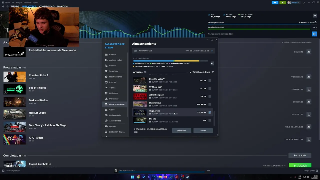Select Lethal Company checkbox
This screenshot has height=180, width=320.
[210, 96]
